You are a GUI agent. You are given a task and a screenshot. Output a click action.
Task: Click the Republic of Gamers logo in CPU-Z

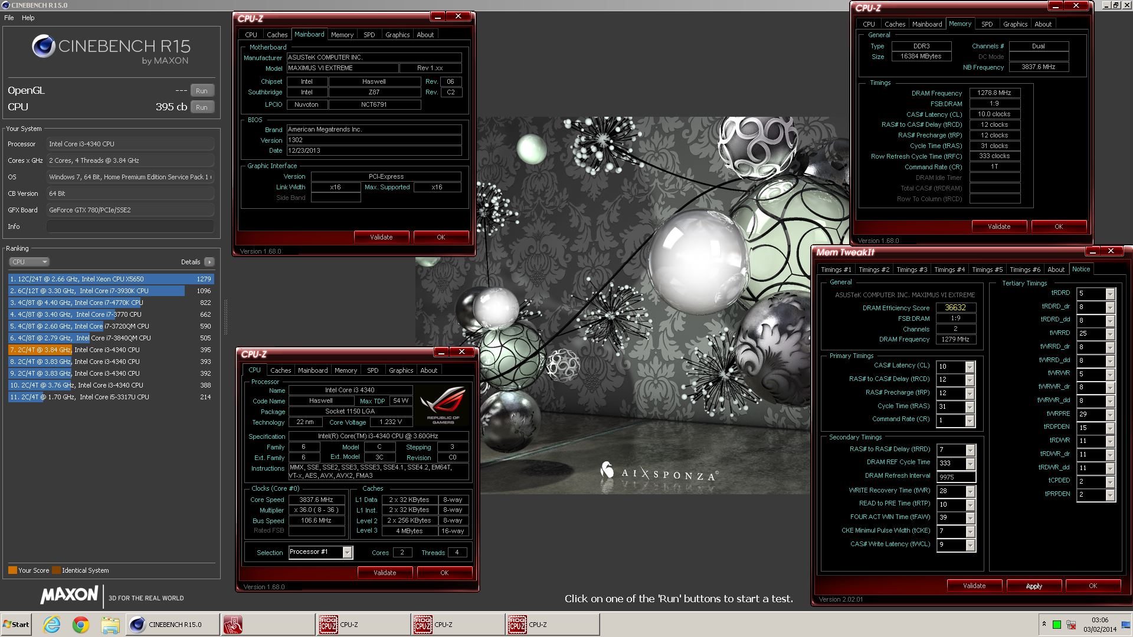[x=443, y=406]
